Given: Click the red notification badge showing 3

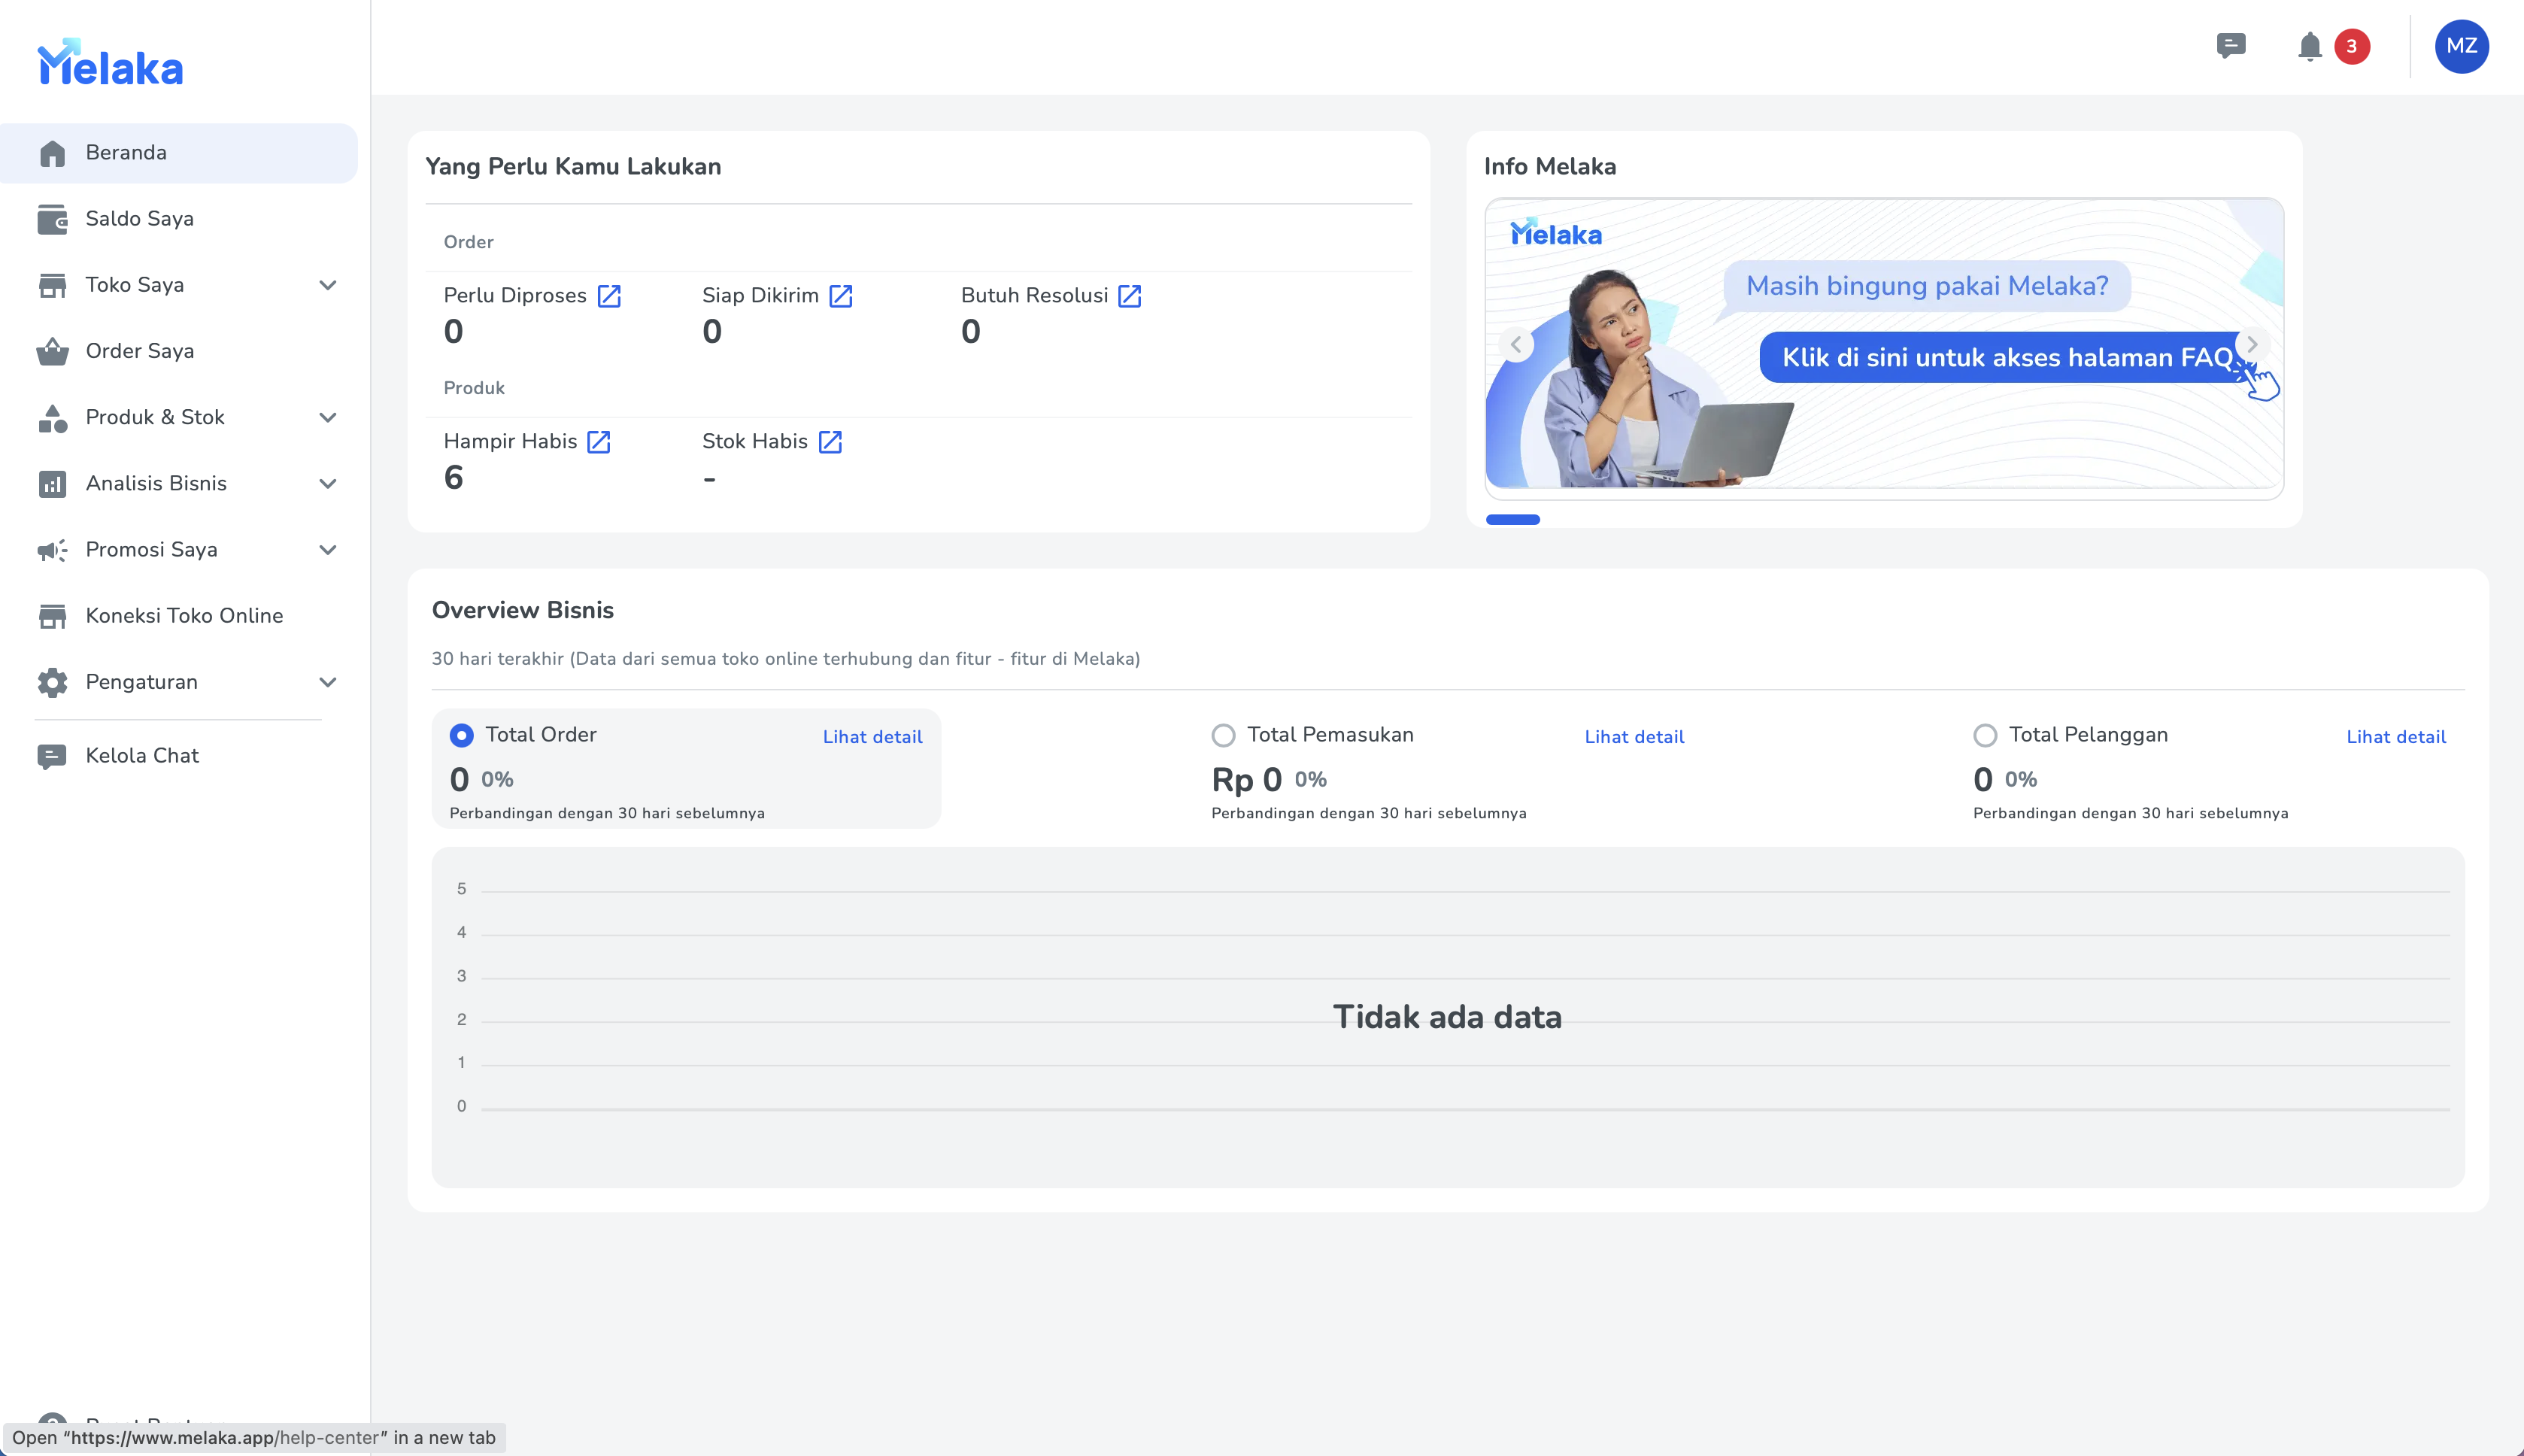Looking at the screenshot, I should click(2352, 46).
